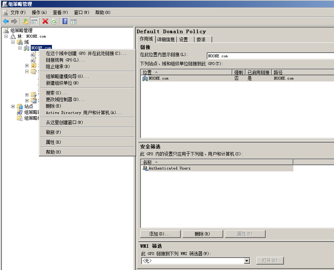334x270 pixels.
Task: Click the Sites folder icon in tree
Action: coord(20,106)
